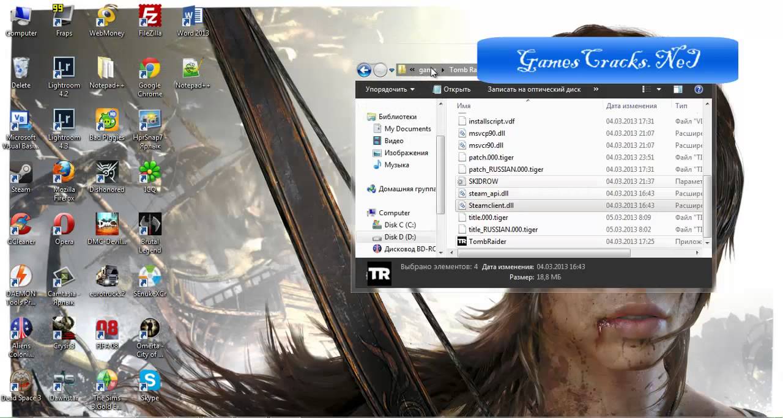This screenshot has height=418, width=783.
Task: Launch Steam from the desktop
Action: pos(21,177)
